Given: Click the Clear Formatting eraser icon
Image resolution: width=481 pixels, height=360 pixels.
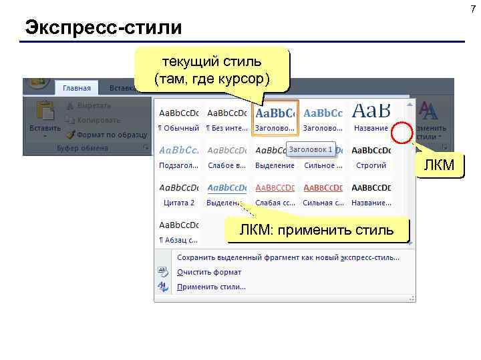Looking at the screenshot, I should [162, 271].
